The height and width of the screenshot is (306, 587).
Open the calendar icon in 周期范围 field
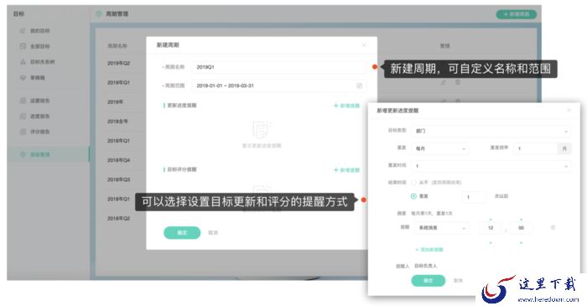[x=359, y=86]
